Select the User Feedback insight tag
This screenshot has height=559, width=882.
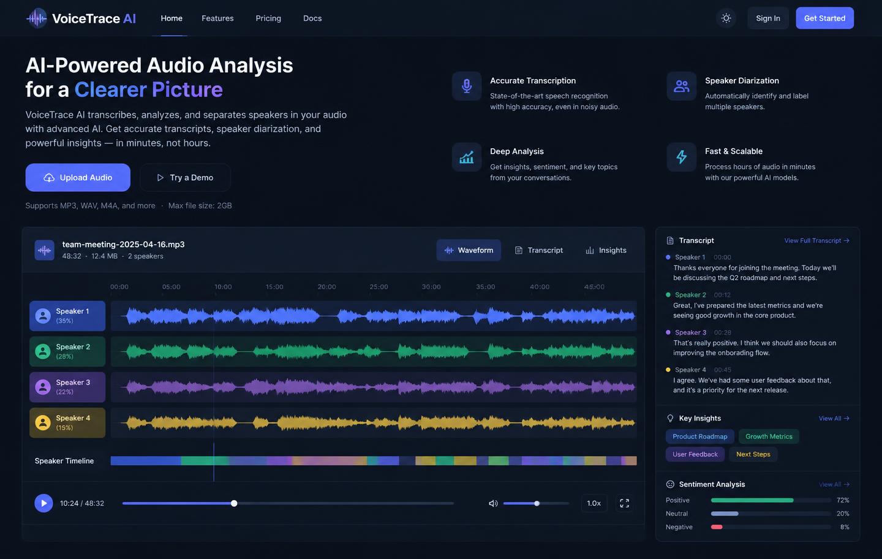pos(695,454)
